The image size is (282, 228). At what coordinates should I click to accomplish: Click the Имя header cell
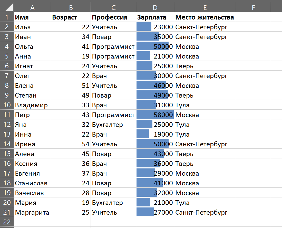tap(32, 17)
